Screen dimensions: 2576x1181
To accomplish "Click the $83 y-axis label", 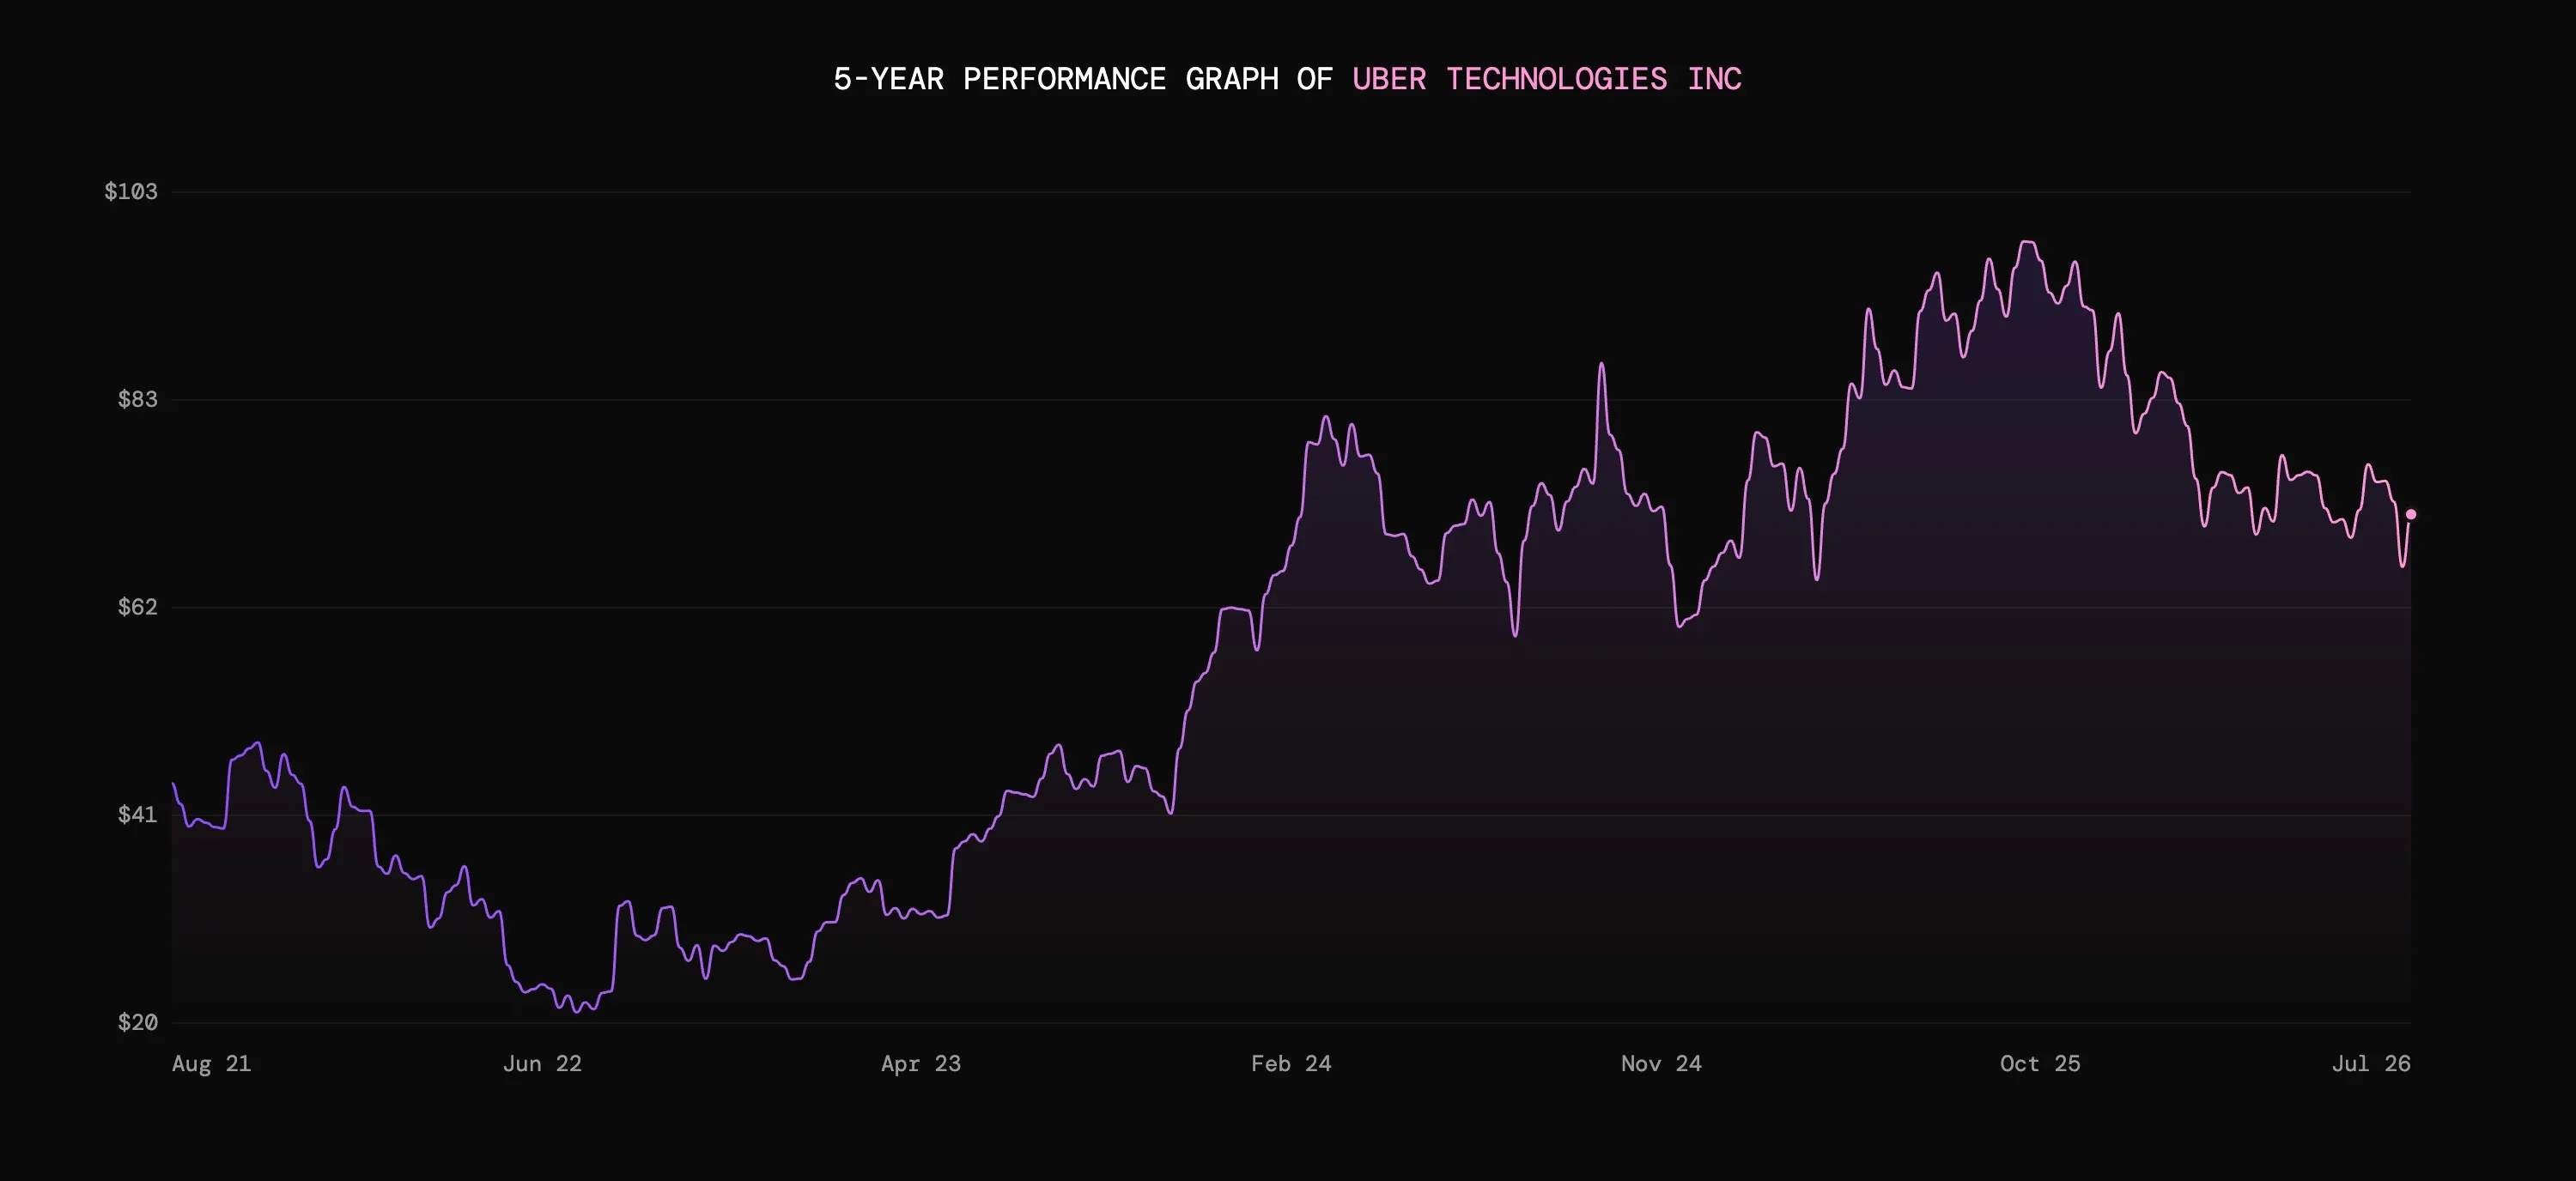I will coord(138,400).
